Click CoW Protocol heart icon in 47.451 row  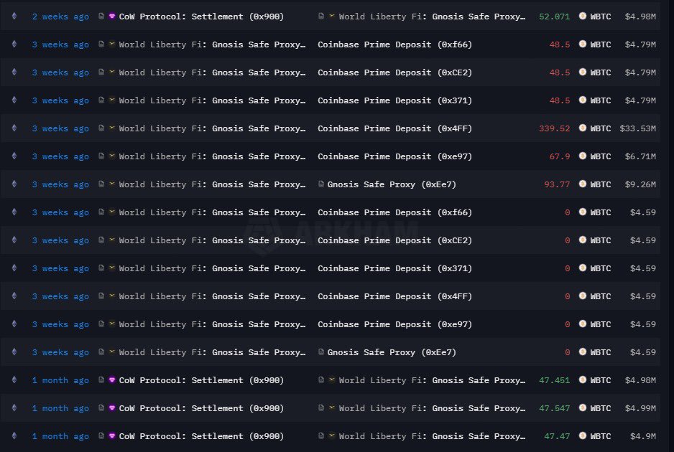point(112,380)
